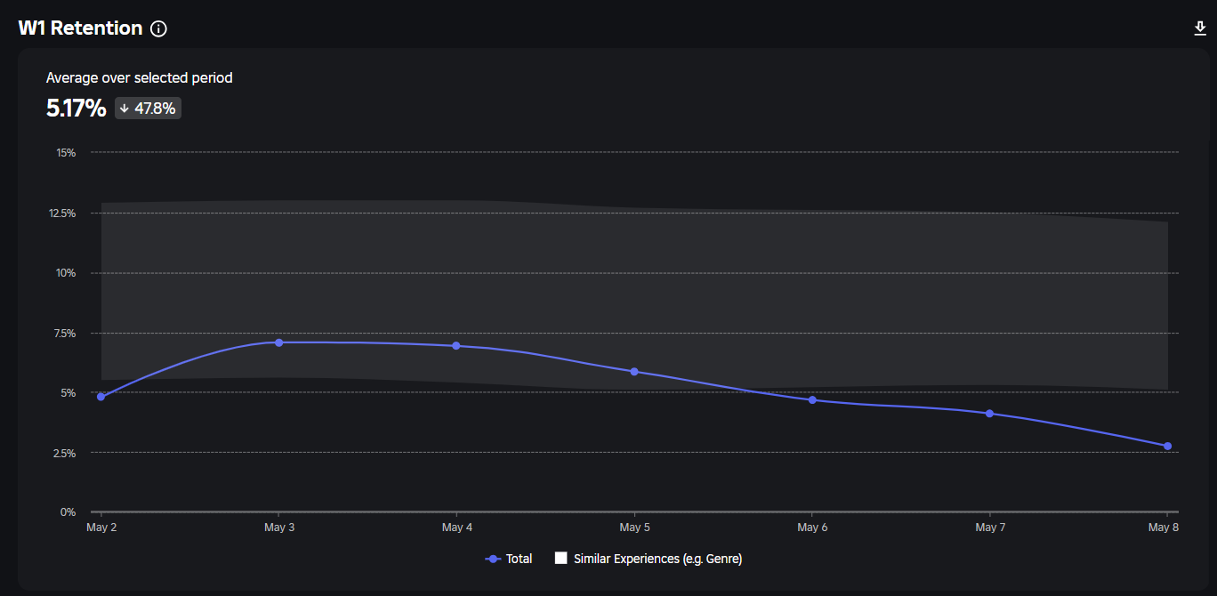Image resolution: width=1217 pixels, height=596 pixels.
Task: Click the info icon beside W1 Retention
Action: pos(158,28)
